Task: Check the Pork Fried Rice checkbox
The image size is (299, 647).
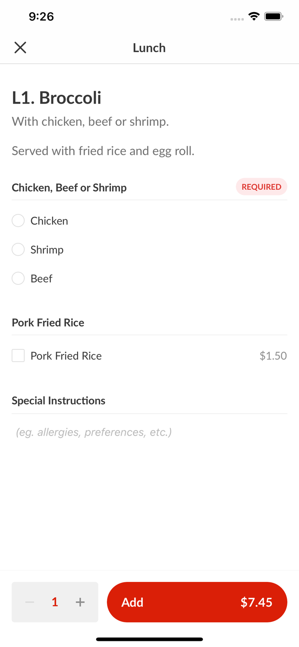Action: point(18,356)
